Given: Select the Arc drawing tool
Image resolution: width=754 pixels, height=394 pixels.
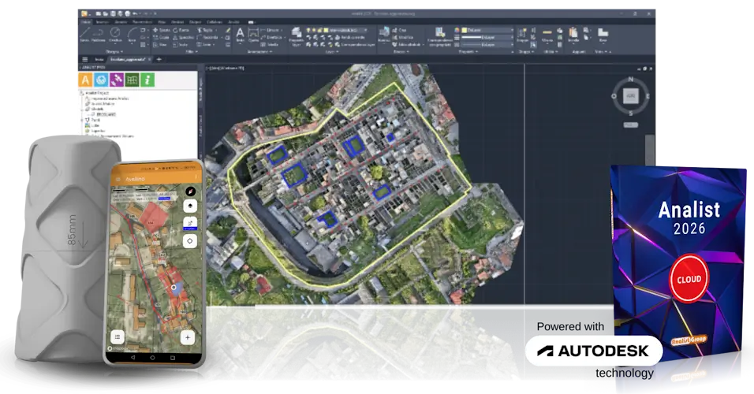Looking at the screenshot, I should [x=132, y=35].
